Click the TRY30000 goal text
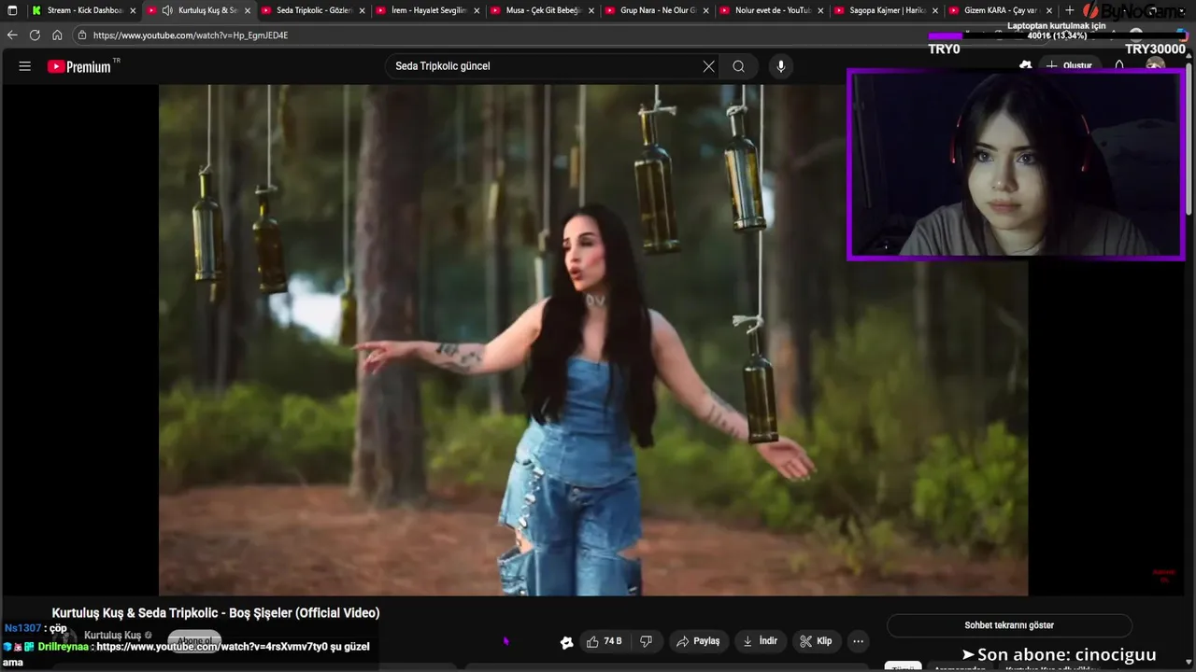This screenshot has width=1196, height=672. (x=1155, y=49)
